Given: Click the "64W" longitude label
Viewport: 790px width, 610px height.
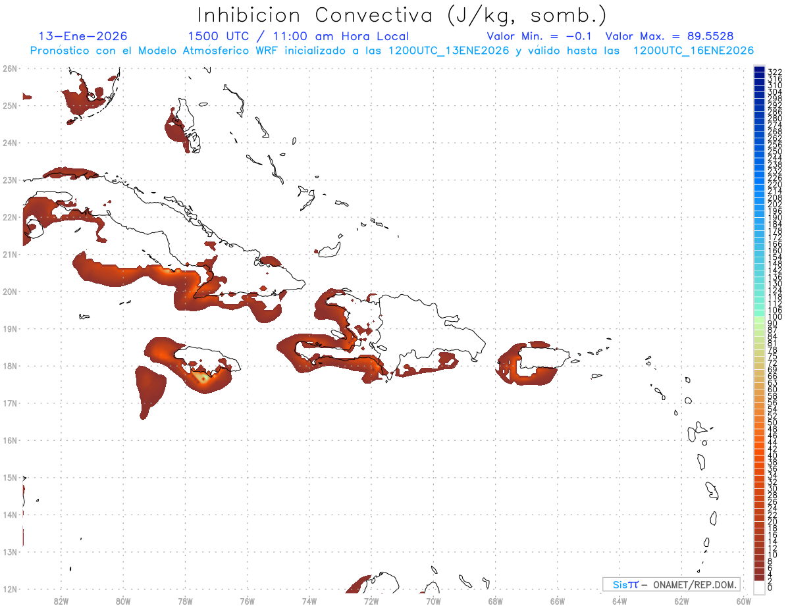Looking at the screenshot, I should [x=619, y=601].
